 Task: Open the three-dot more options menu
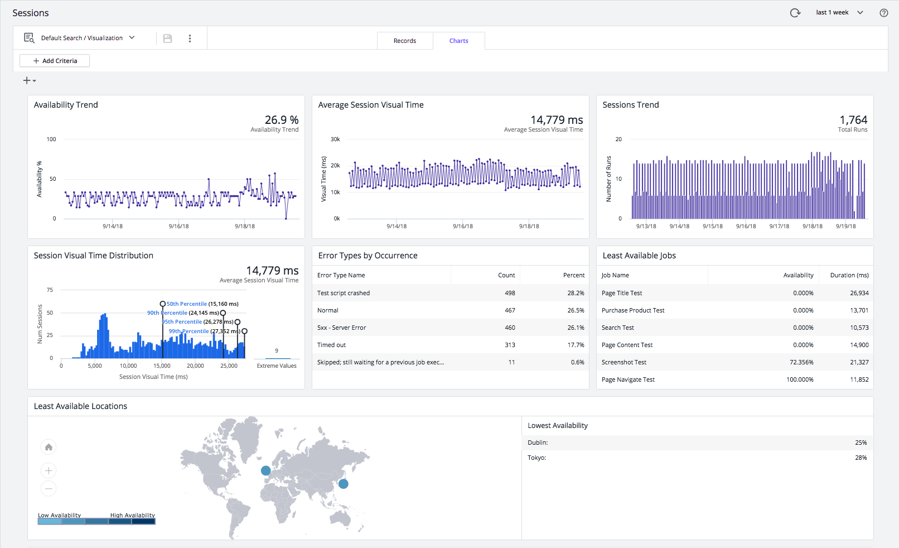click(x=190, y=39)
